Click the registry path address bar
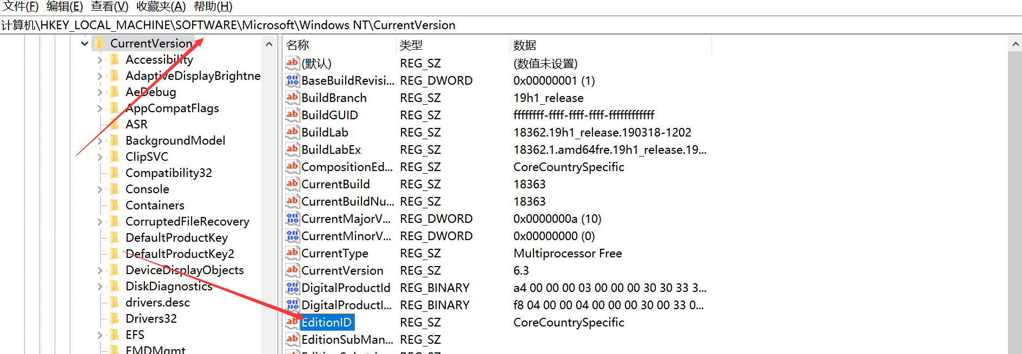The width and height of the screenshot is (1022, 354). pyautogui.click(x=511, y=25)
